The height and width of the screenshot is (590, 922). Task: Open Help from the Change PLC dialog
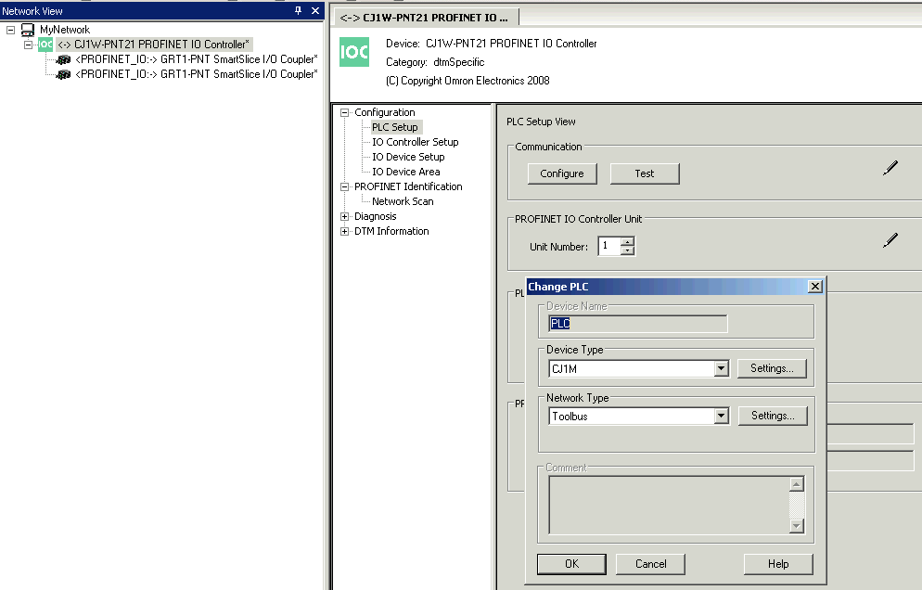(x=778, y=564)
